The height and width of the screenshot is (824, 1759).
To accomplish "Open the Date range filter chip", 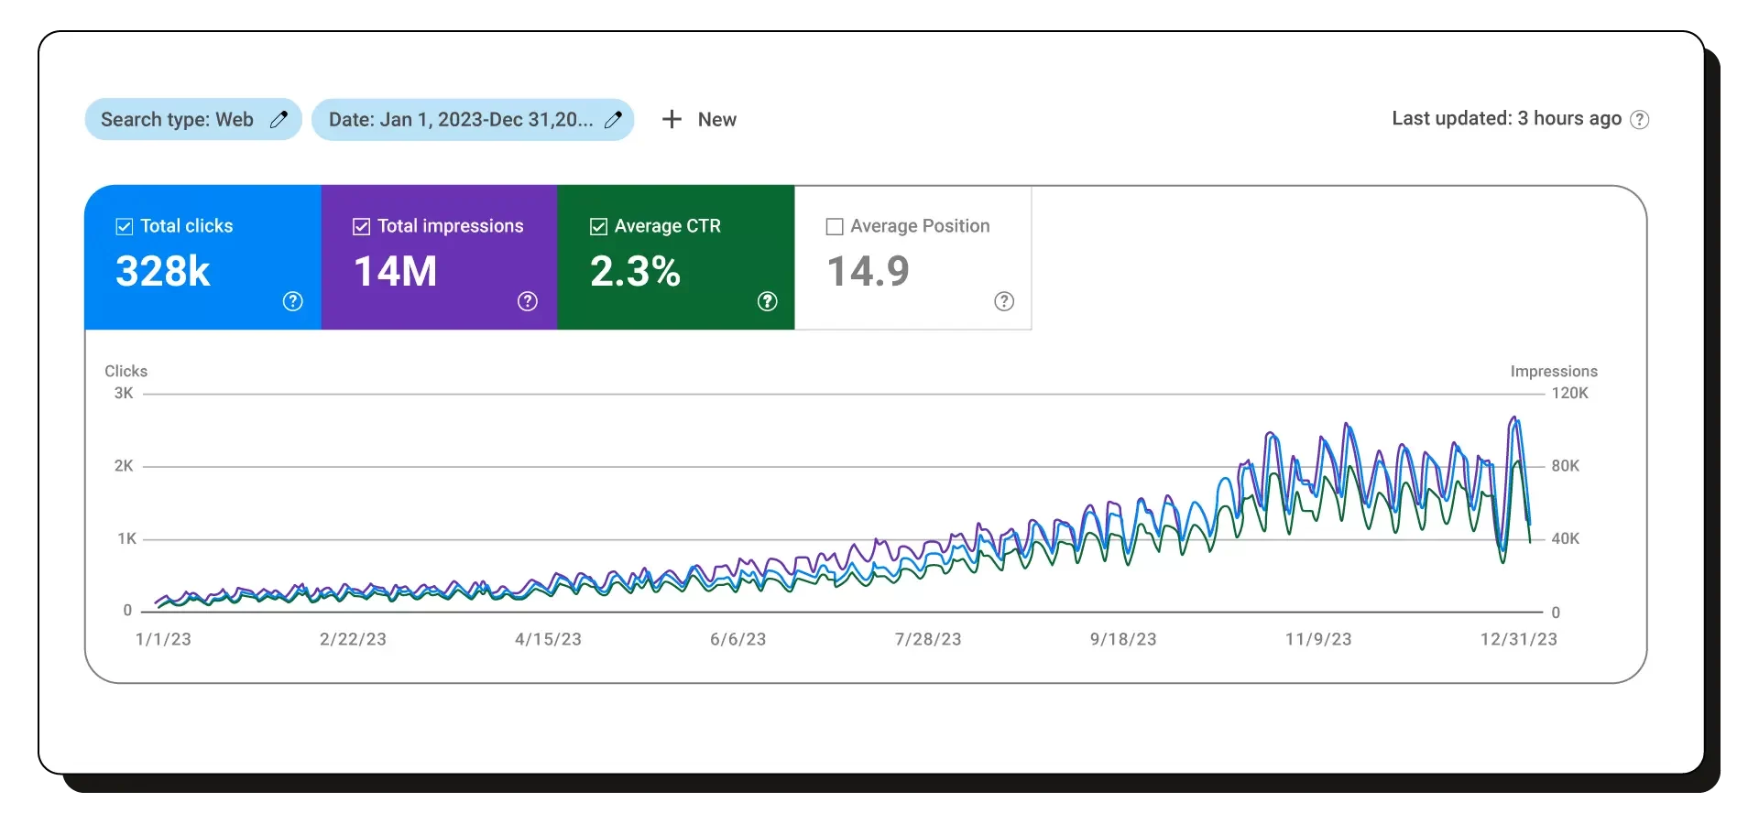I will pos(460,119).
